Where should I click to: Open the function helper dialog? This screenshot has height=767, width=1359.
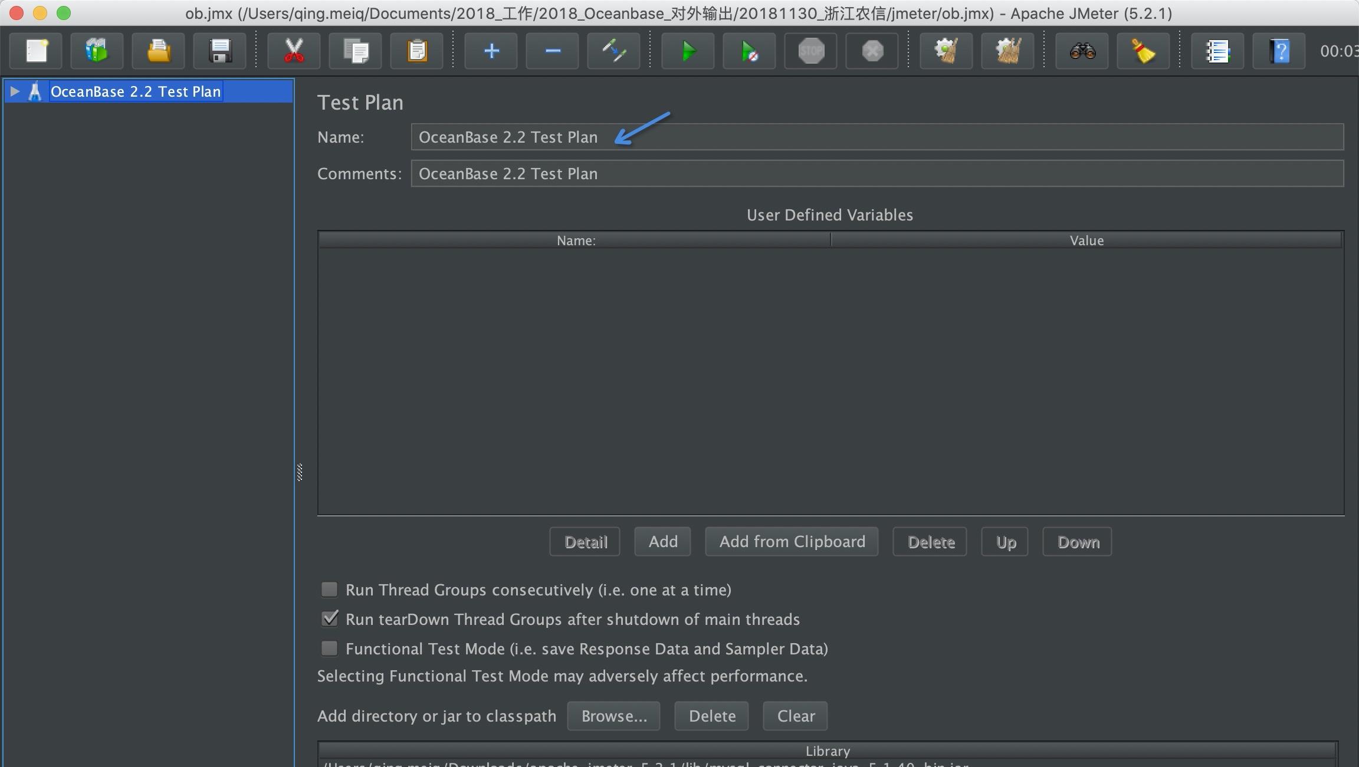(x=1218, y=51)
